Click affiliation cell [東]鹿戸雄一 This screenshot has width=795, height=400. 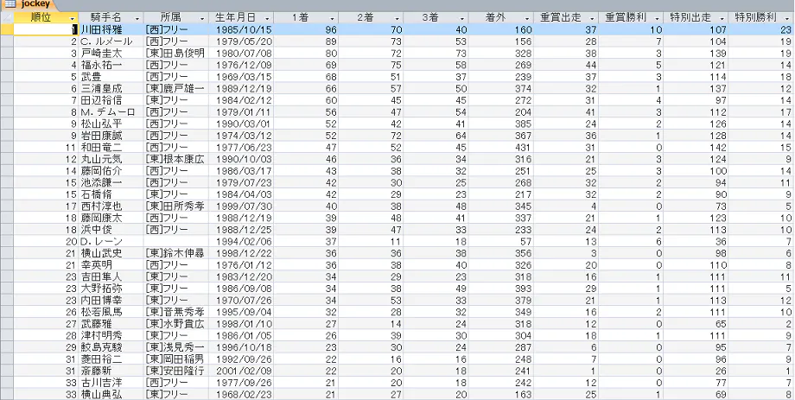(175, 88)
